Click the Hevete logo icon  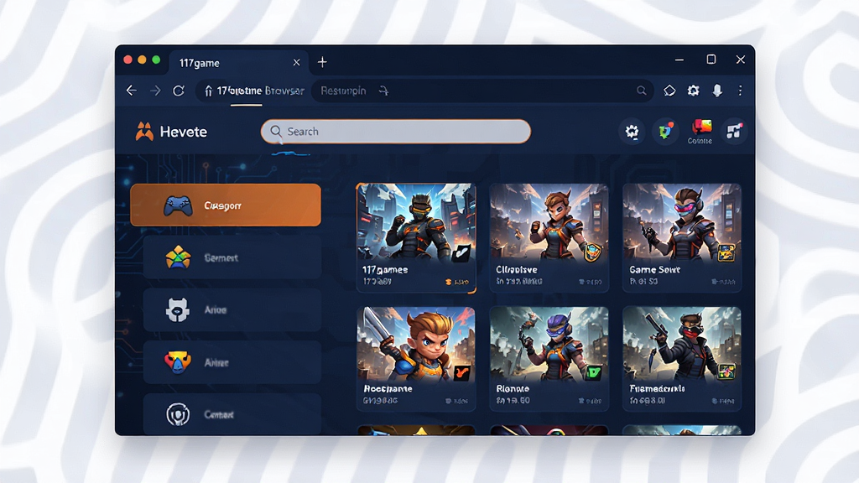click(144, 132)
